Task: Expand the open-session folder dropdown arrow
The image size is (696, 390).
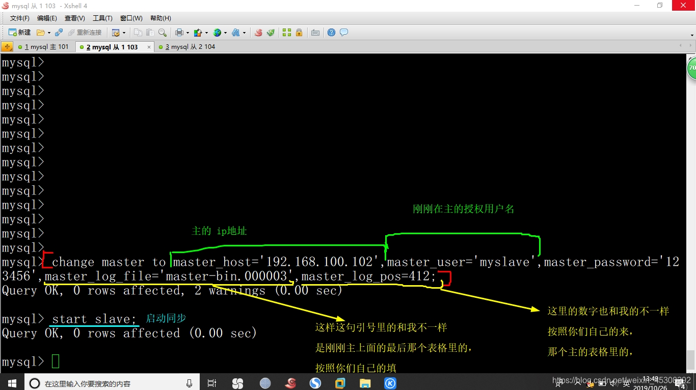Action: (49, 33)
